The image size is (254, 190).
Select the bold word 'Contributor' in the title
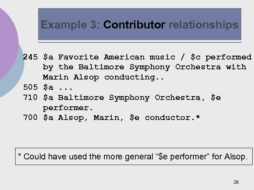tap(134, 25)
